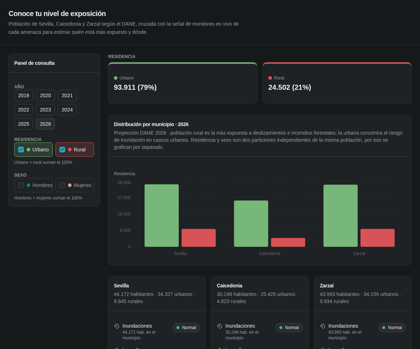This screenshot has width=420, height=349.
Task: Select year 2025
Action: pyautogui.click(x=23, y=124)
